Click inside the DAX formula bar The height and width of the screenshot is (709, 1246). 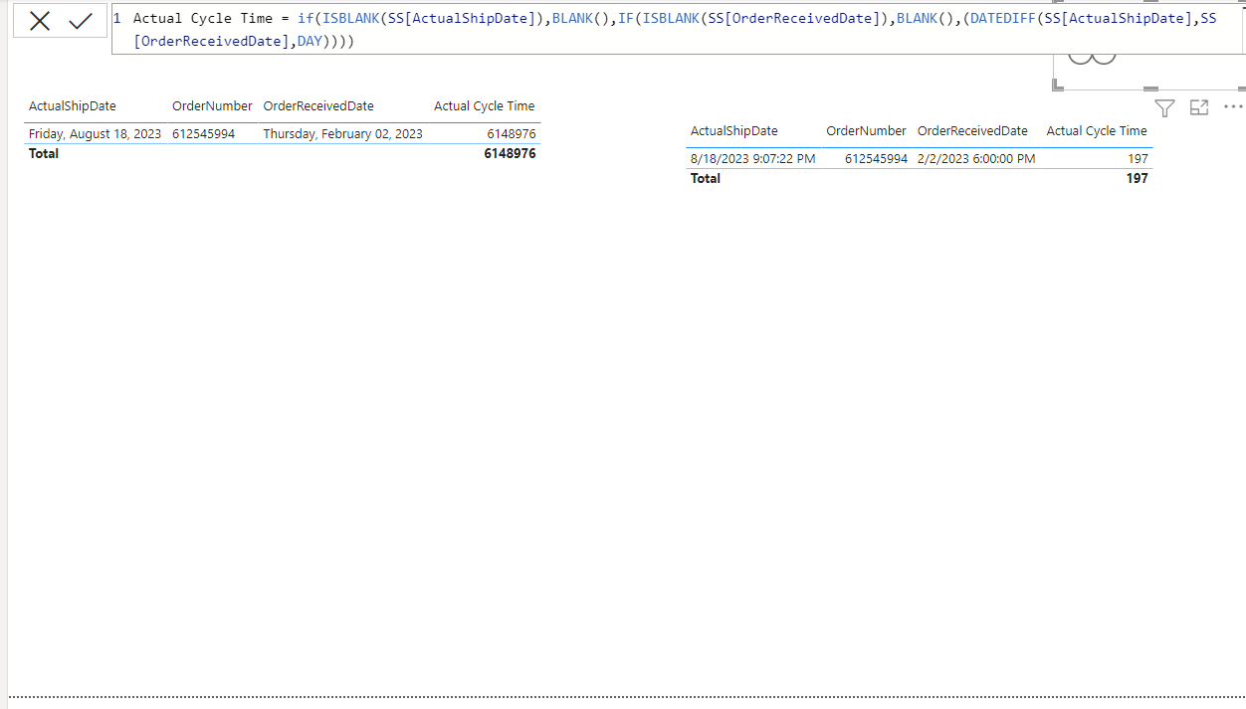tap(677, 30)
